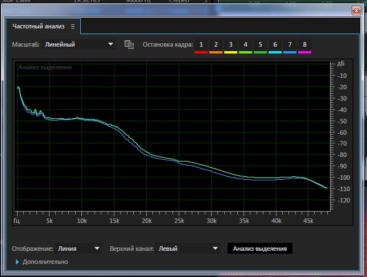Click the Анализ выделения button

click(x=259, y=249)
